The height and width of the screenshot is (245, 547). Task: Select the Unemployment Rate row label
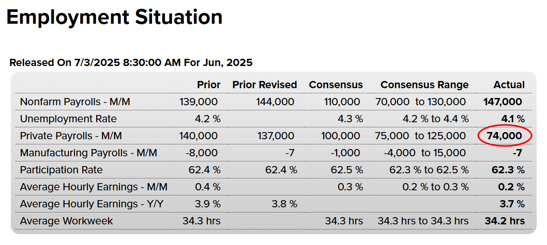(68, 119)
